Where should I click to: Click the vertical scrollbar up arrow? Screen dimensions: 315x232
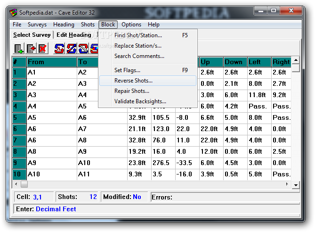coord(296,60)
